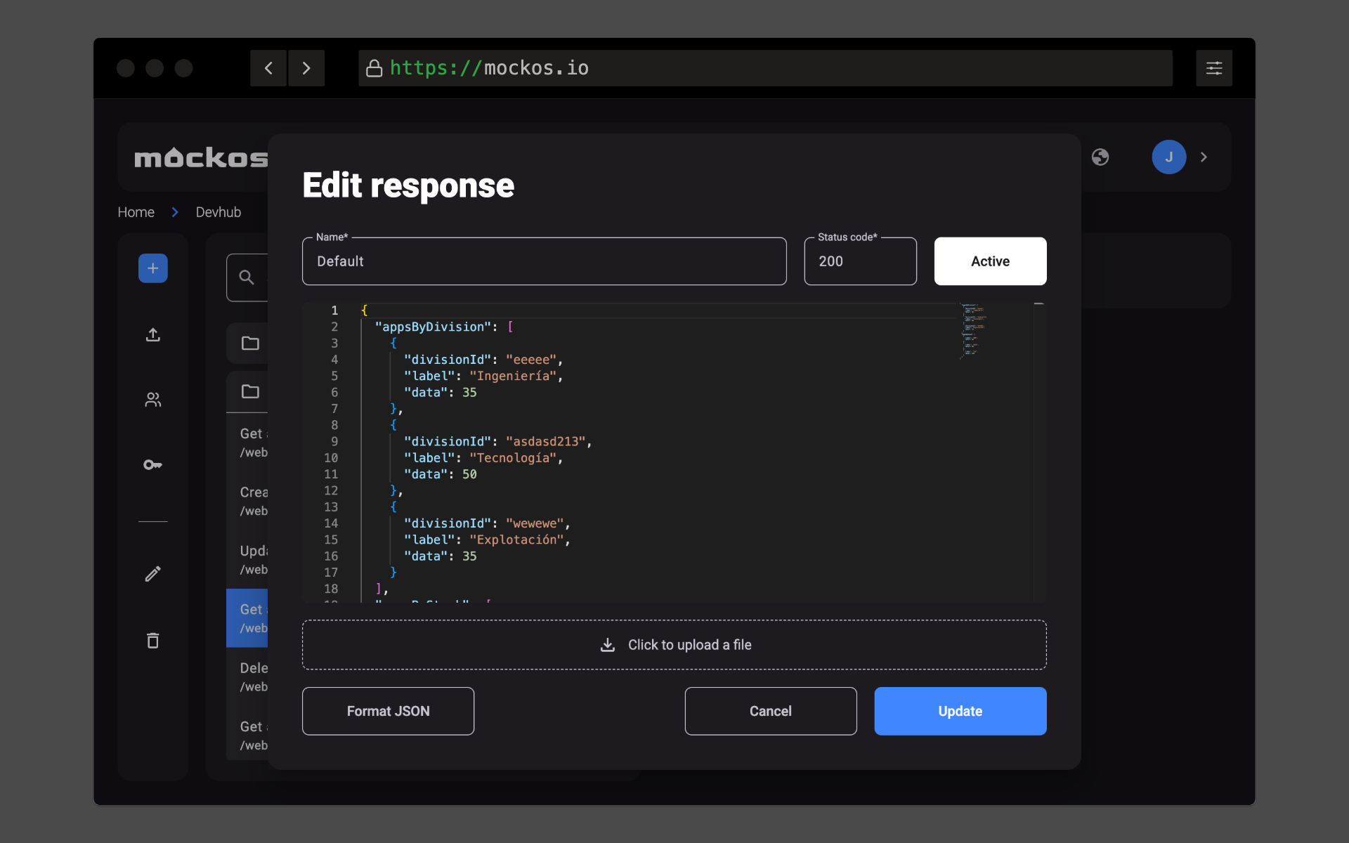Click the "wewewe" divisionId value
Image resolution: width=1349 pixels, height=843 pixels.
point(535,523)
